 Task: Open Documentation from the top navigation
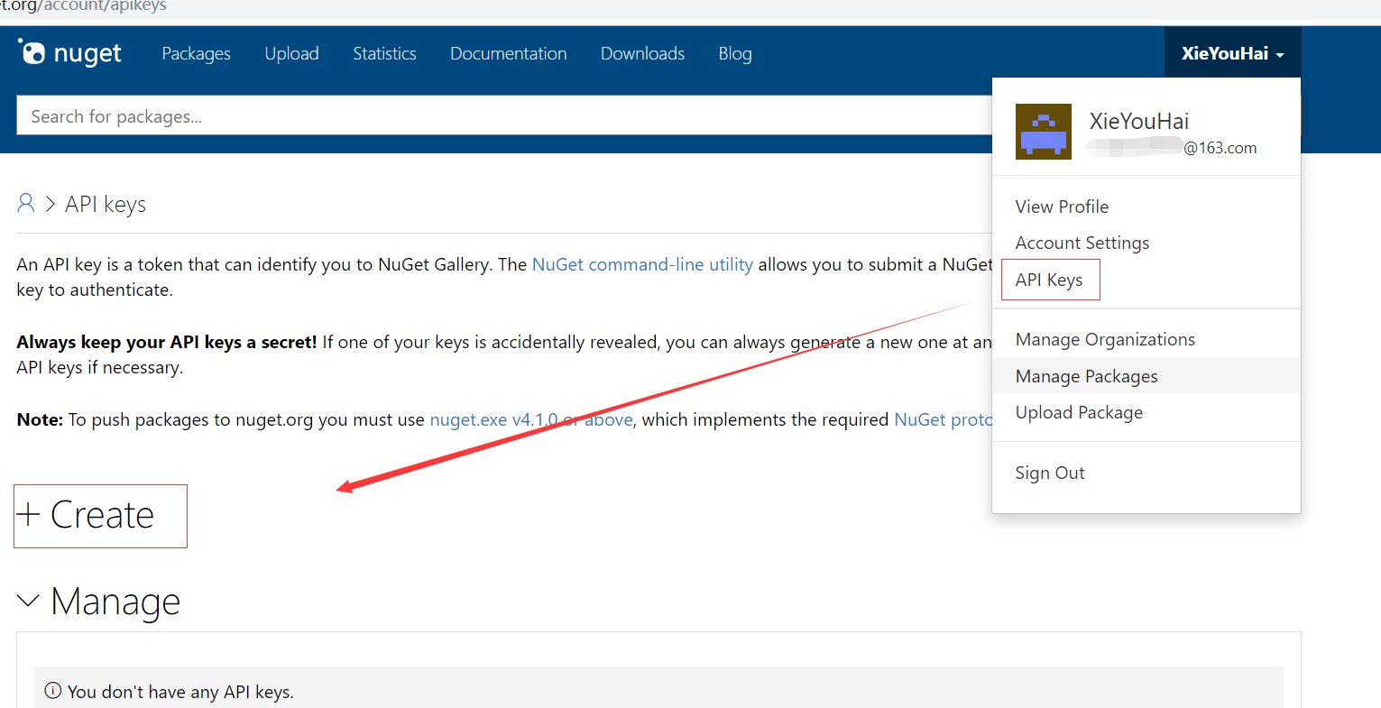point(509,54)
